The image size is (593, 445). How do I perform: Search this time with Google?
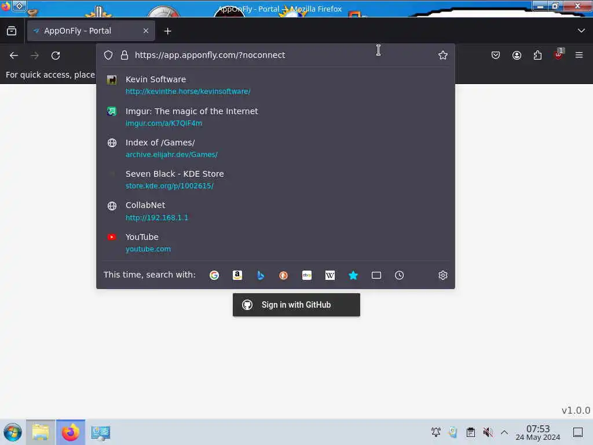click(x=214, y=275)
